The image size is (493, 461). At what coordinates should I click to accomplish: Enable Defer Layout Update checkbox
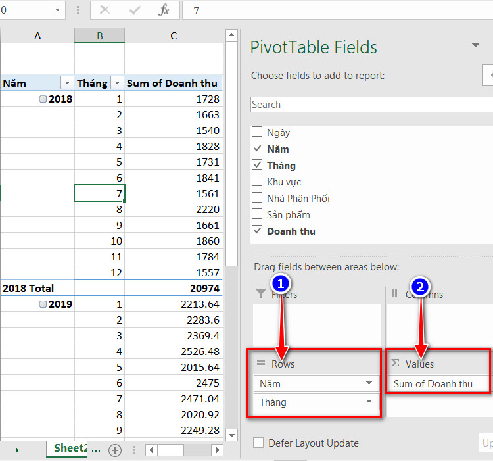click(x=258, y=443)
